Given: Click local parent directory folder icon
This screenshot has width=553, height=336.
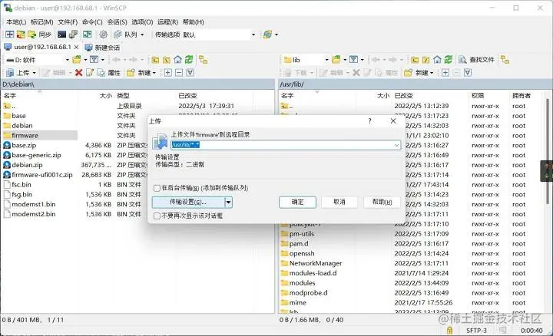Looking at the screenshot, I should pyautogui.click(x=155, y=60).
